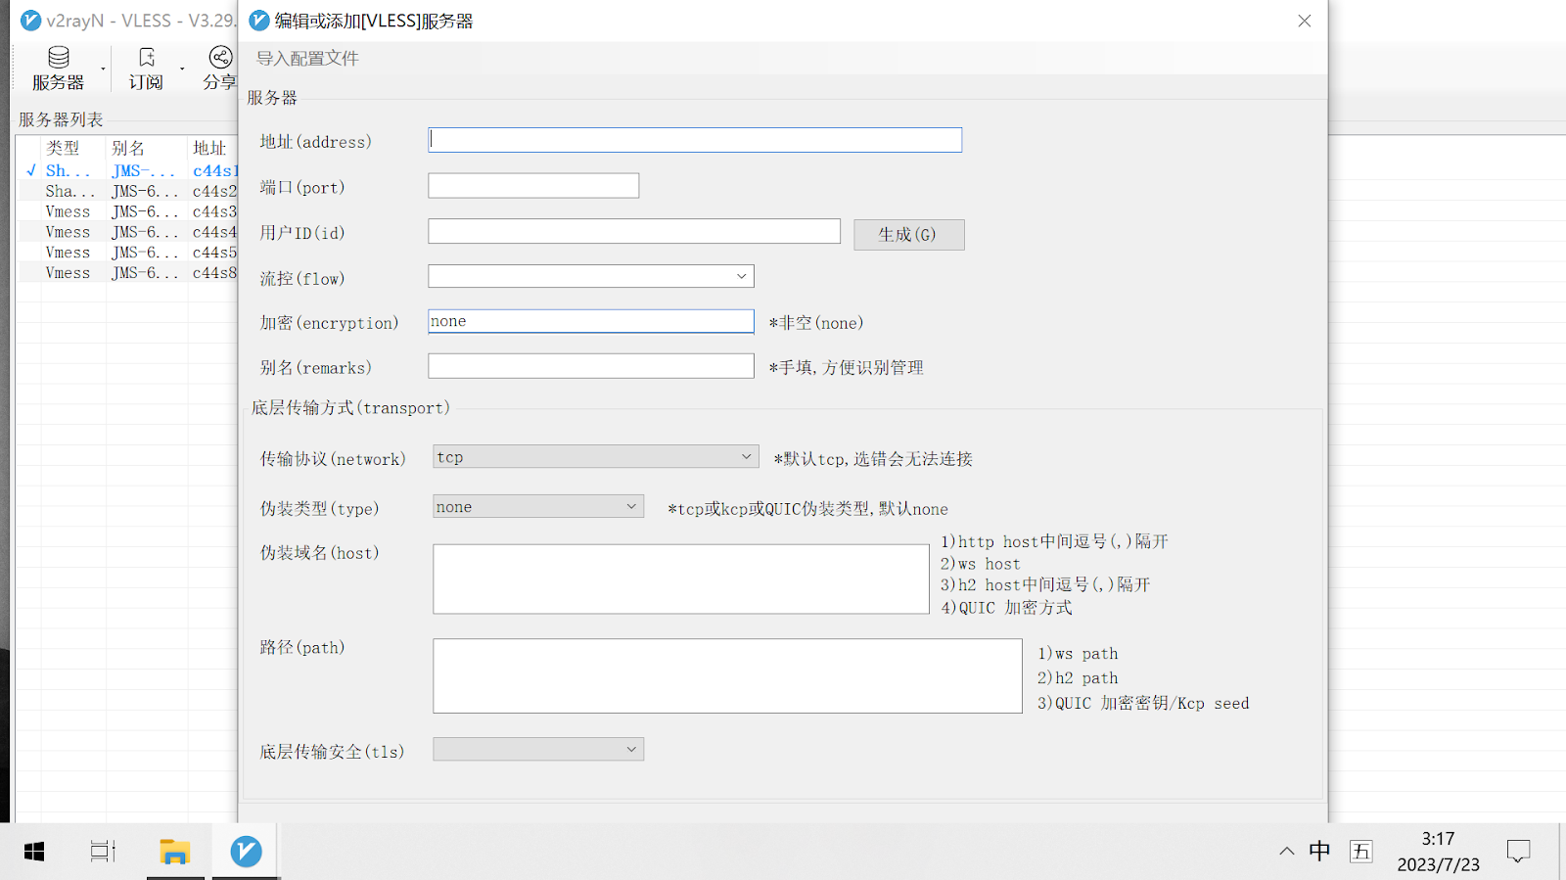Click the path text area

pos(727,675)
